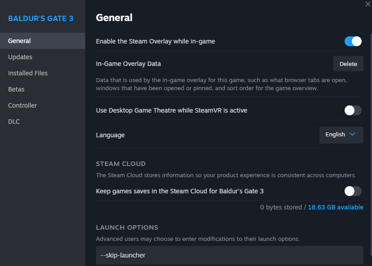Open the Updates section
Viewport: 372px width, 266px height.
20,57
